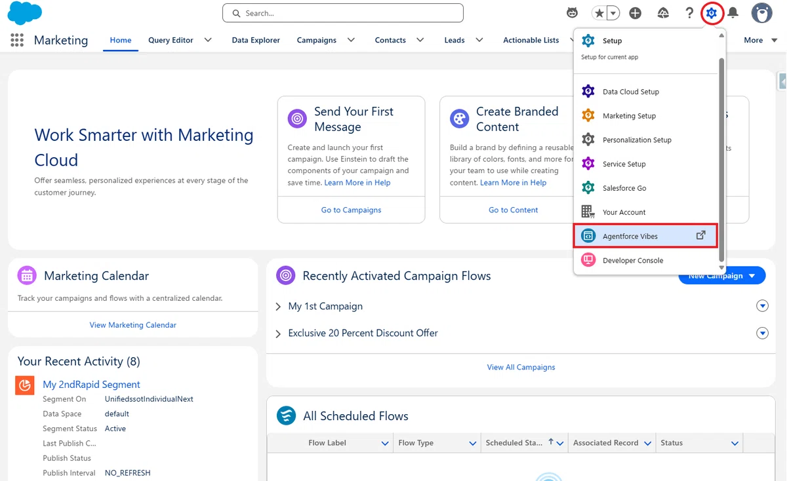Open Learn More in Help for branded content

(x=514, y=183)
